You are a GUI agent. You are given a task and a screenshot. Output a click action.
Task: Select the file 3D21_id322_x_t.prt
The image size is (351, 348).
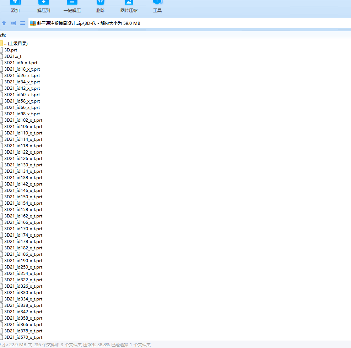[x=23, y=280]
